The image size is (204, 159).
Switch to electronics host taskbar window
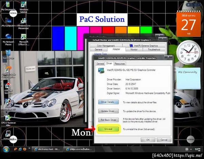click(47, 149)
